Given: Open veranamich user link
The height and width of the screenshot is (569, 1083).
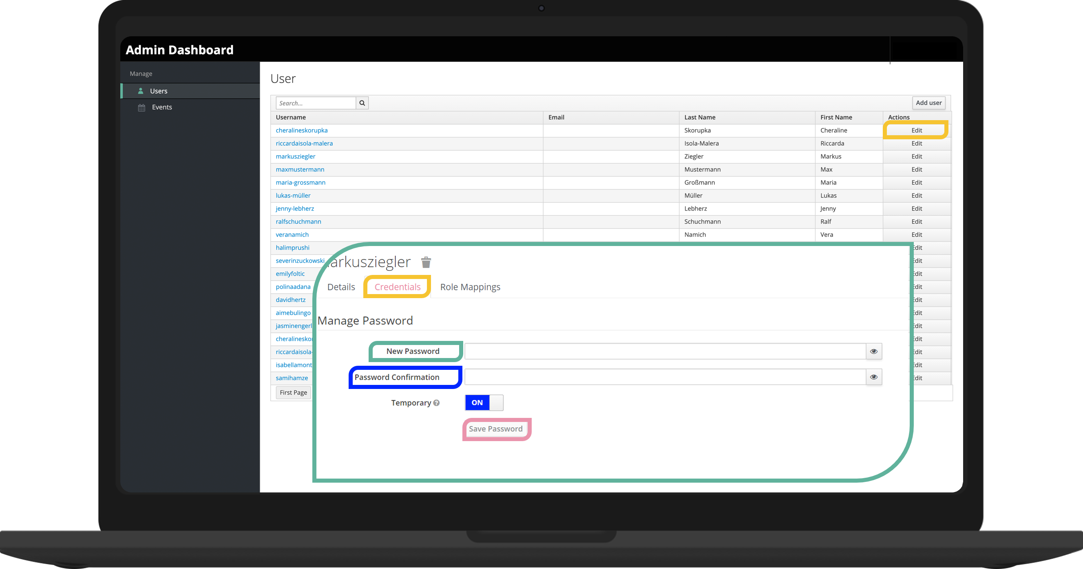Looking at the screenshot, I should [x=292, y=234].
